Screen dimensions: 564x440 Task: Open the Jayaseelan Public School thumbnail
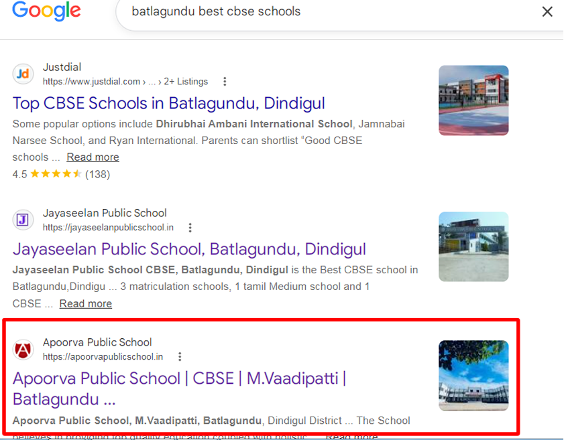click(473, 246)
